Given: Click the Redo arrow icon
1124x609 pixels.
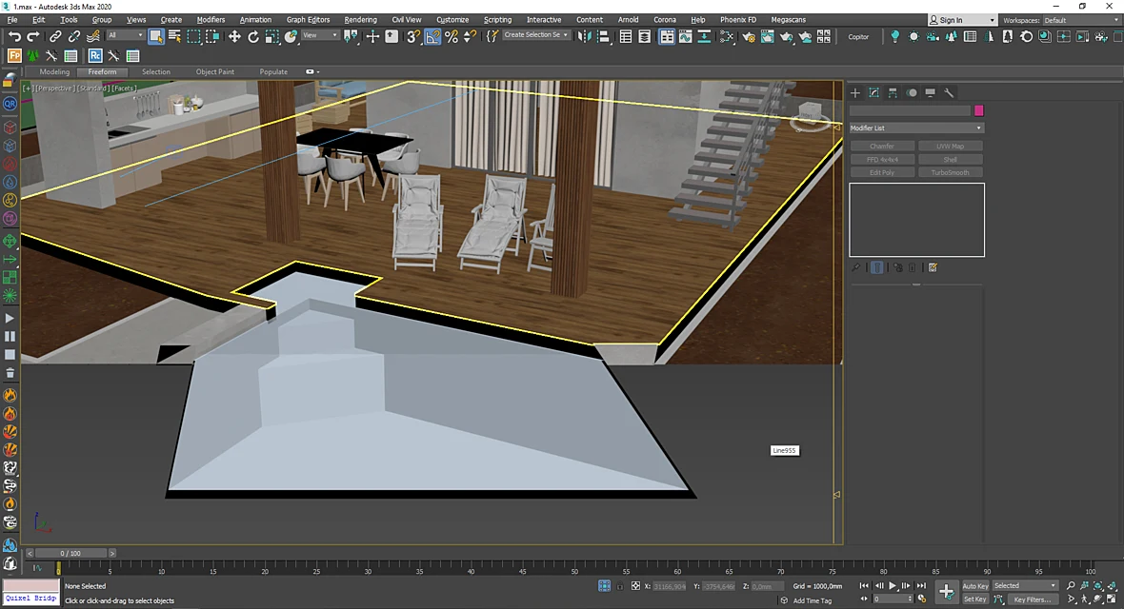Looking at the screenshot, I should [33, 36].
